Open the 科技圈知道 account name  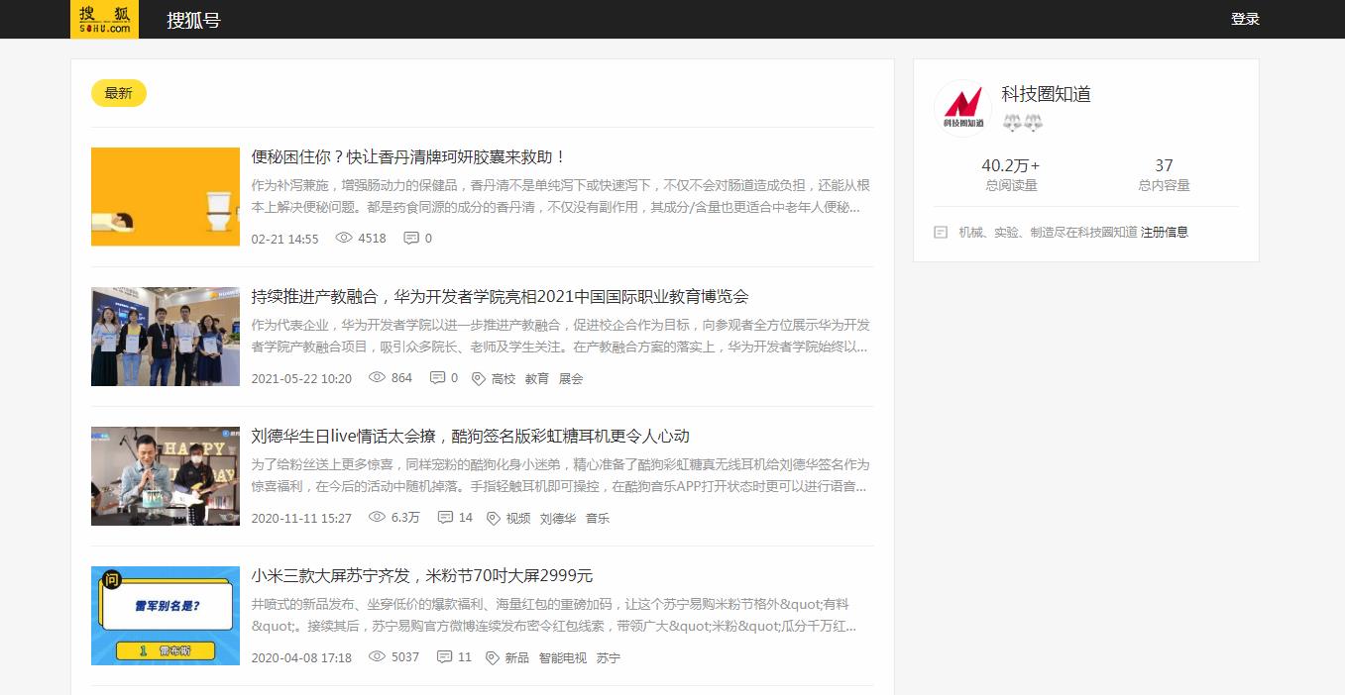tap(1046, 94)
